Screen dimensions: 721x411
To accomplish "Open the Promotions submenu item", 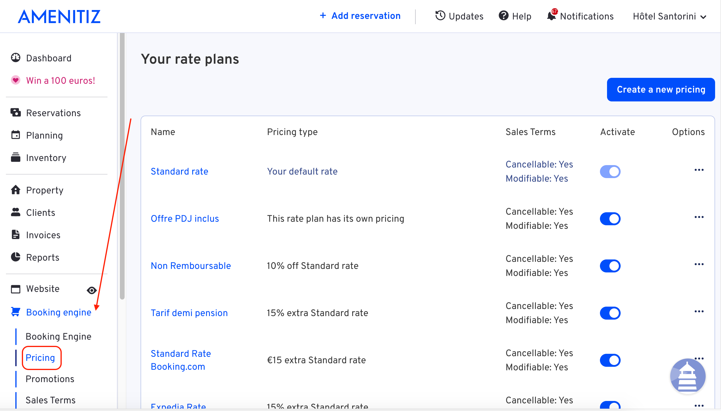I will [50, 379].
